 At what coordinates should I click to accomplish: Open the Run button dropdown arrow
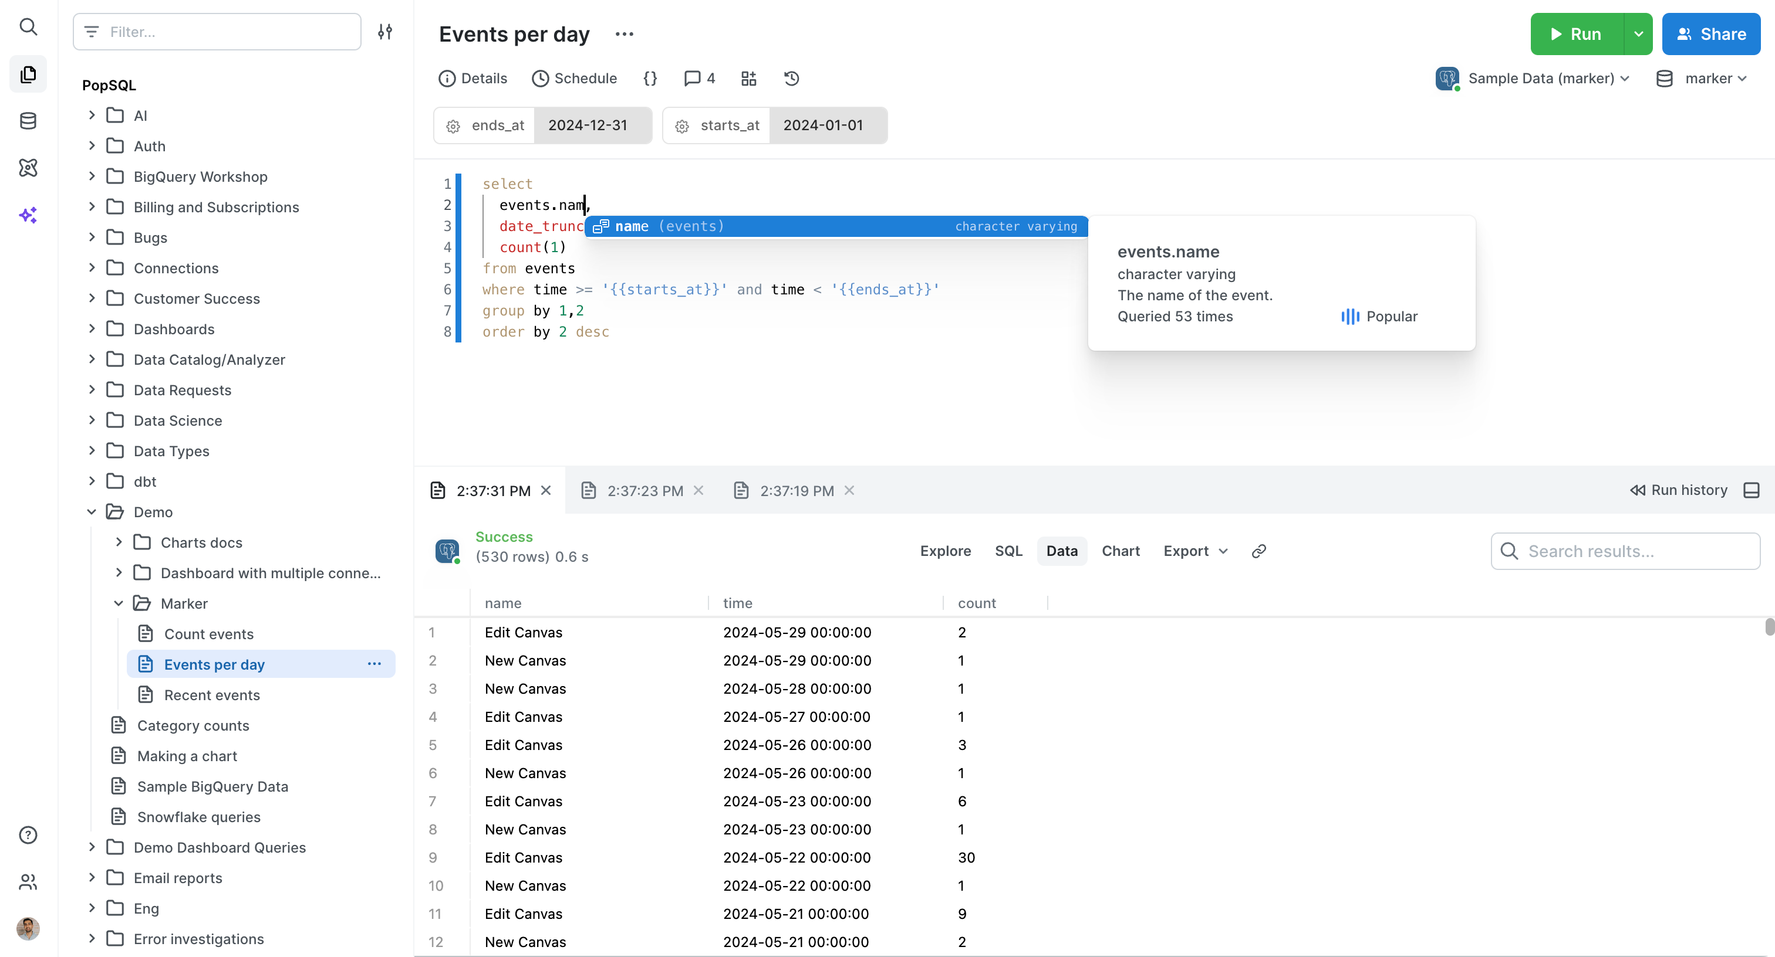(x=1639, y=34)
